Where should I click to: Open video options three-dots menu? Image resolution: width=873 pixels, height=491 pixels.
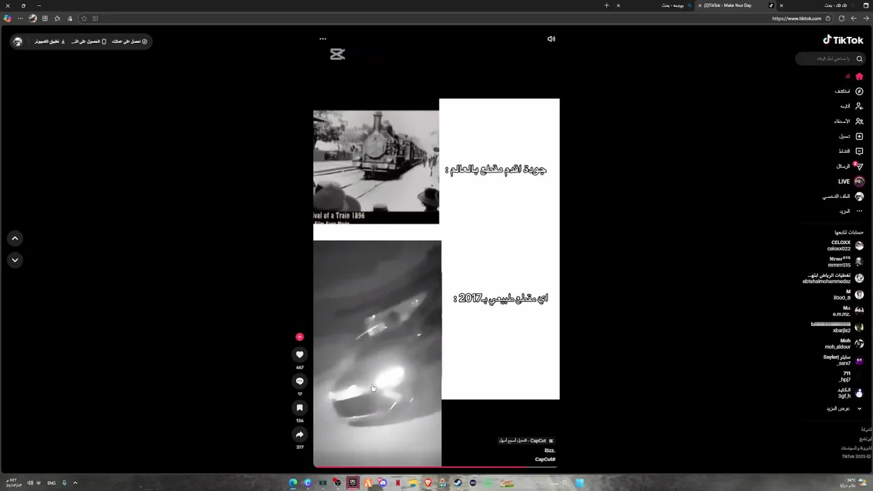pos(323,39)
